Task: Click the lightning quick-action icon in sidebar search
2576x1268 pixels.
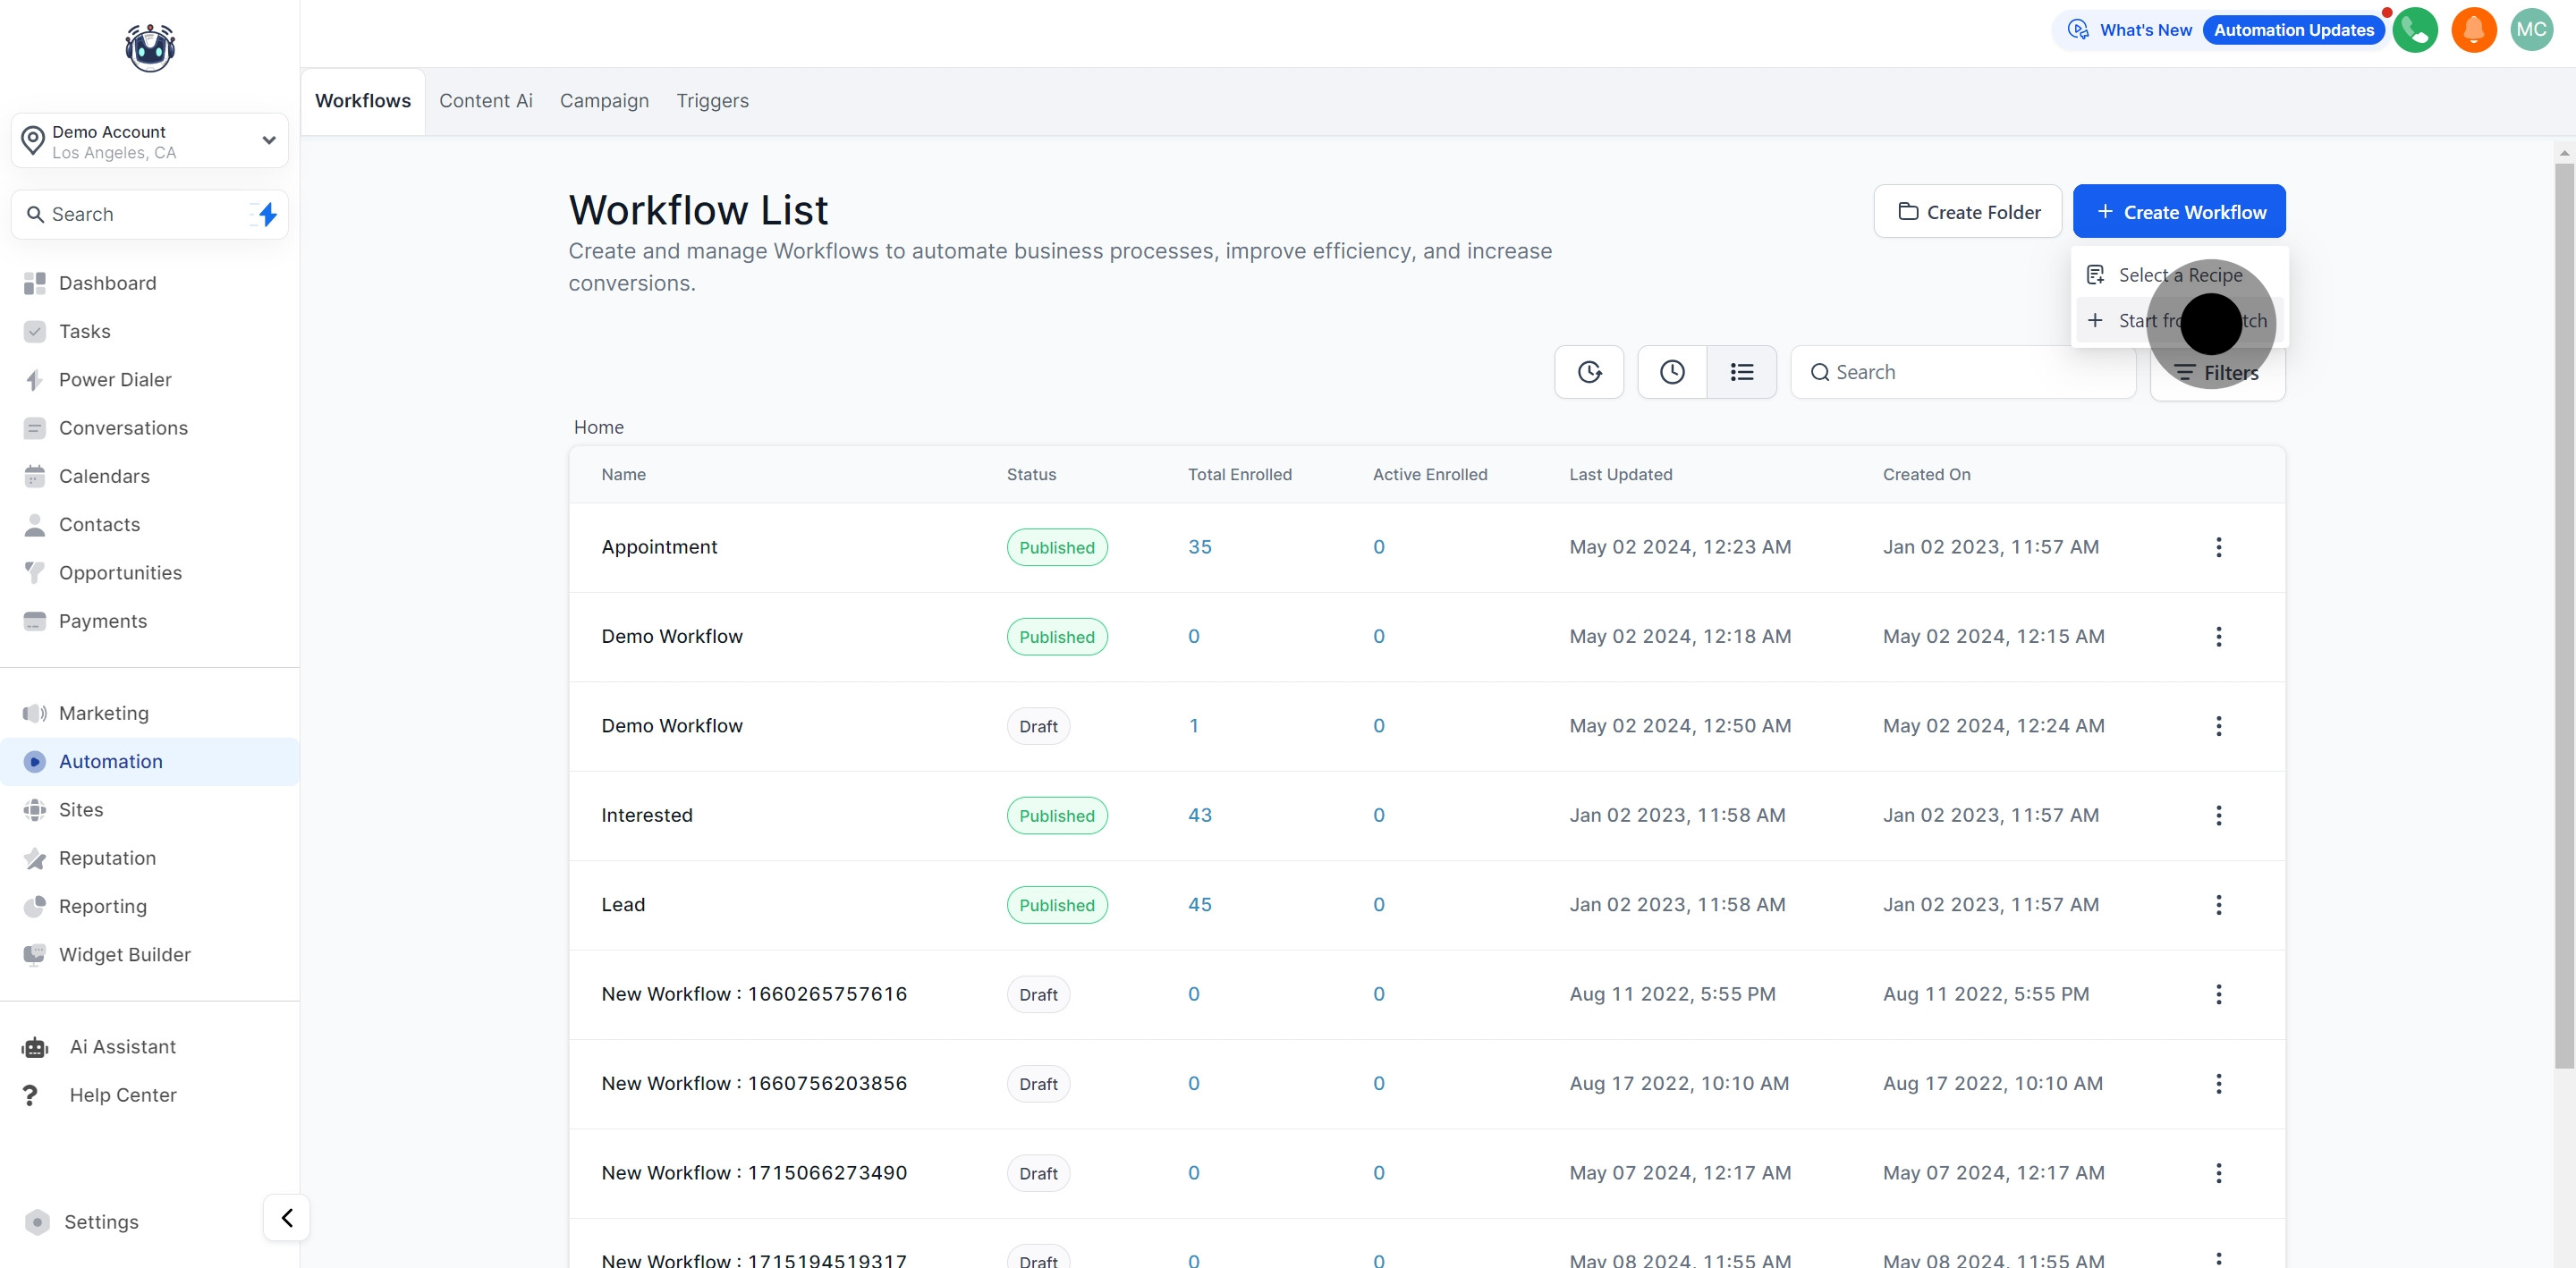Action: click(x=267, y=214)
